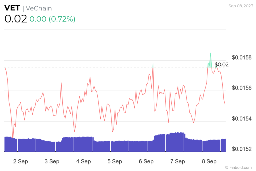Image resolution: width=256 pixels, height=171 pixels.
Task: Click the $0.02 current price marker
Action: coord(222,64)
